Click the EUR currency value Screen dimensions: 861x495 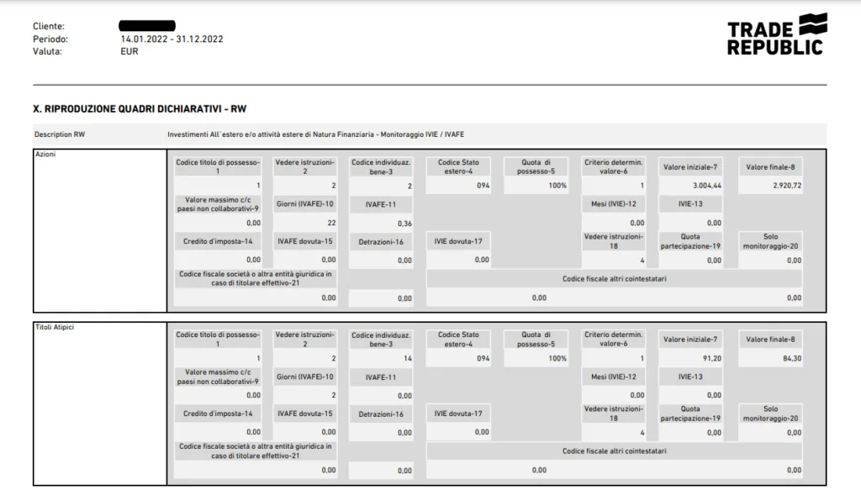click(129, 51)
